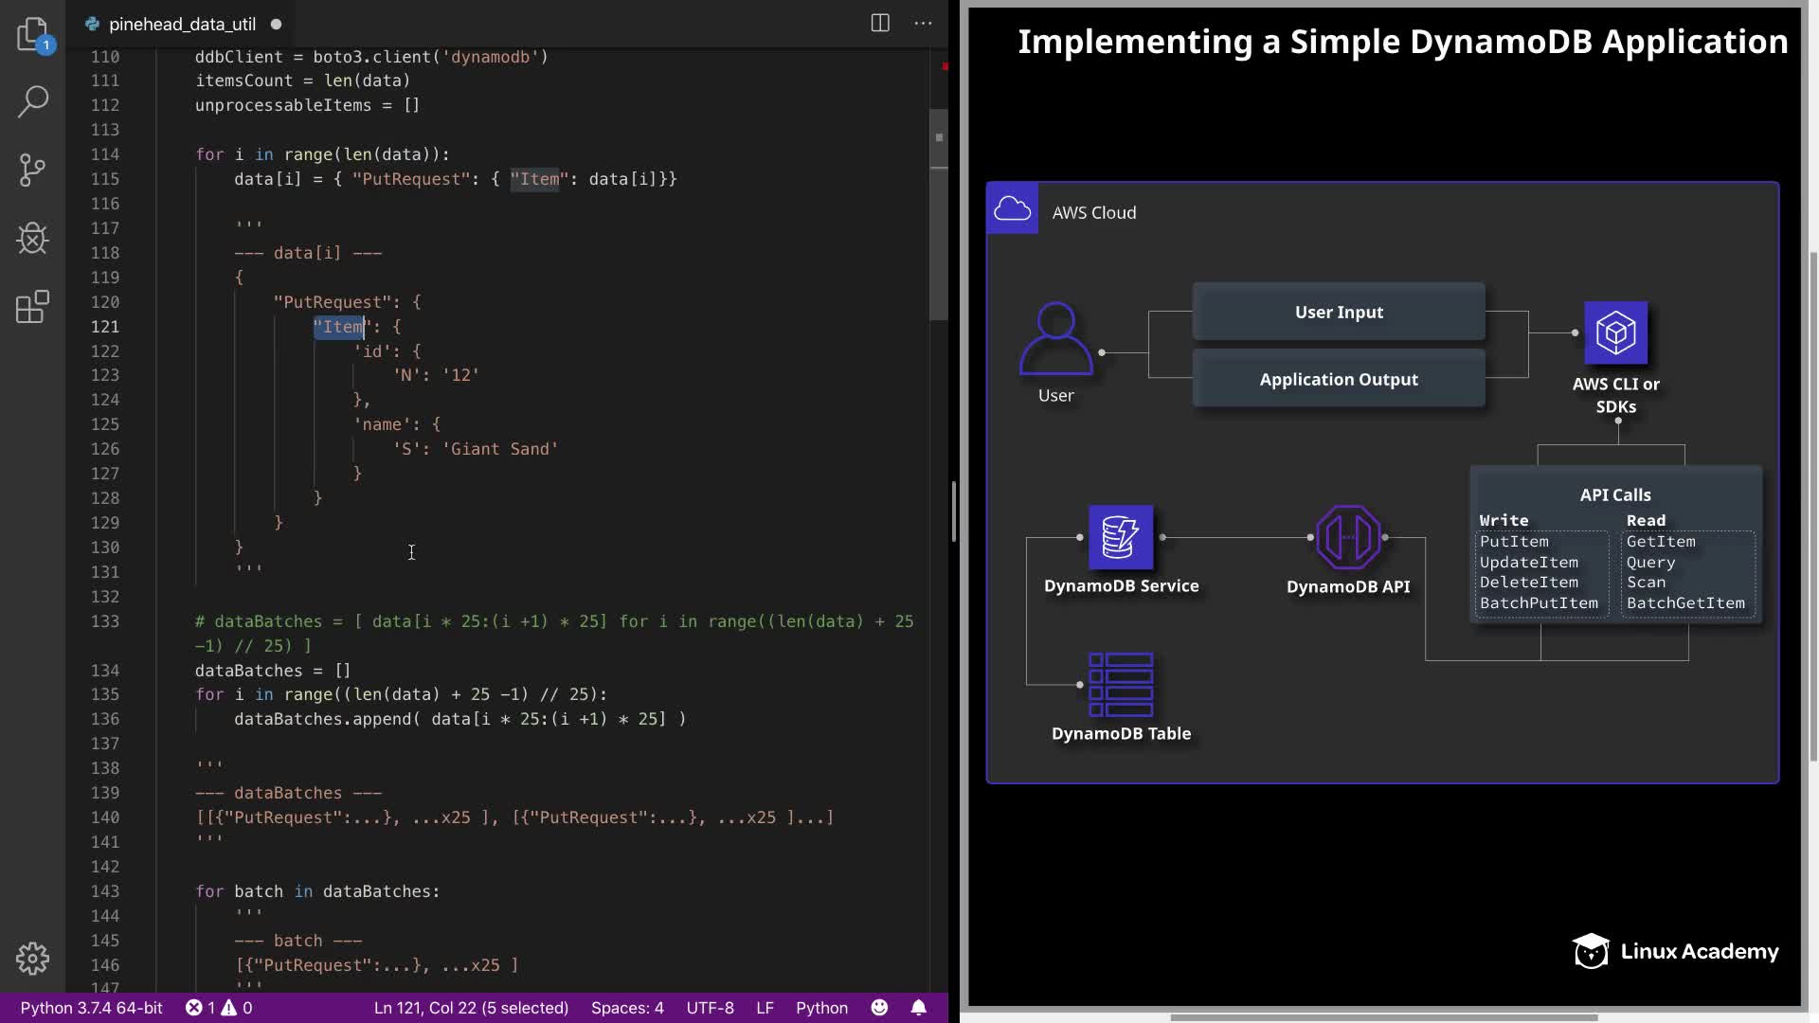Open the Search sidebar icon
Viewport: 1819px width, 1023px height.
coord(33,102)
